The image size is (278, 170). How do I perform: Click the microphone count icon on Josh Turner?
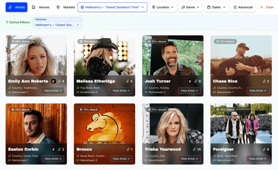click(196, 81)
